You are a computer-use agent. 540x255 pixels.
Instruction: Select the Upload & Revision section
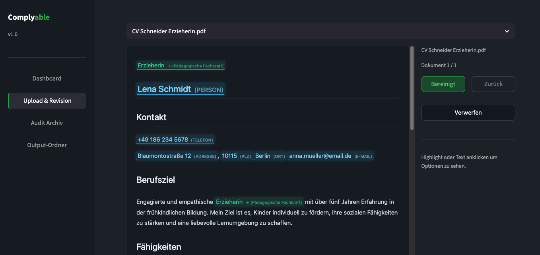pos(47,100)
